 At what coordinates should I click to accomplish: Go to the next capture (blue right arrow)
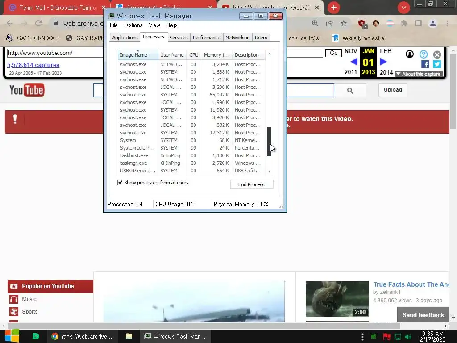click(x=383, y=62)
